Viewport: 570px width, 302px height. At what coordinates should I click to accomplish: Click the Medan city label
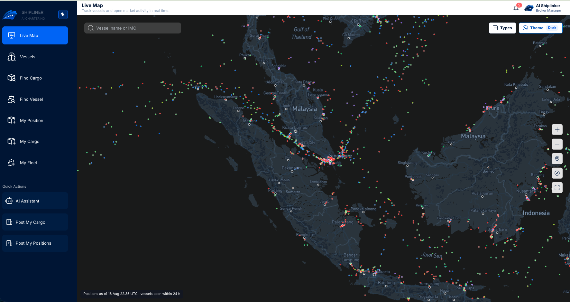(249, 121)
